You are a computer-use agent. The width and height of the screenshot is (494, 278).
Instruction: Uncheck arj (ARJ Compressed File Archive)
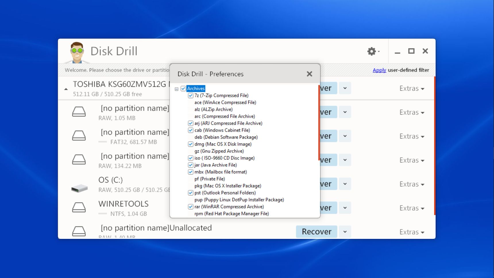tap(190, 123)
